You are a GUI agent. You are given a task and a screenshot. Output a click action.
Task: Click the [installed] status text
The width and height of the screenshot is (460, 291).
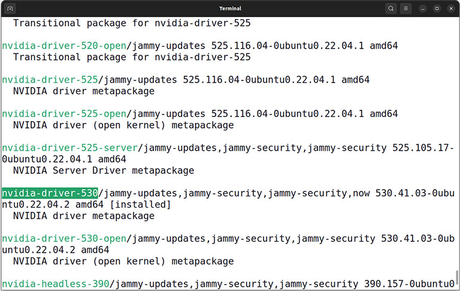(x=140, y=205)
